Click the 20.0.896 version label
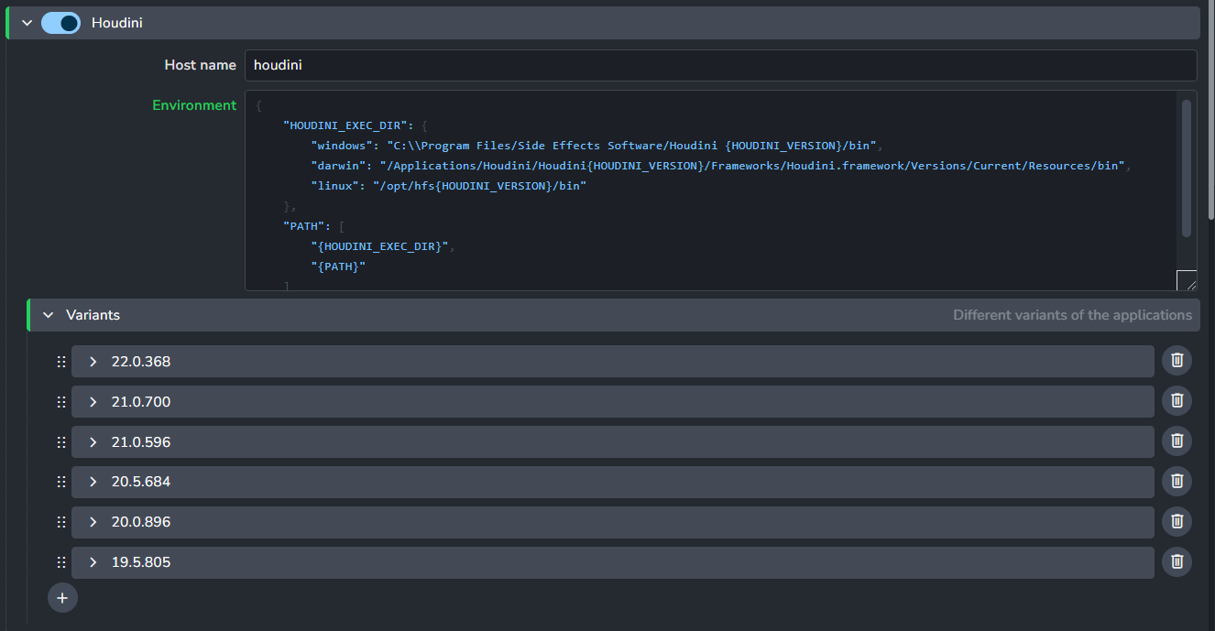Screen dimensions: 1215x631 point(141,522)
